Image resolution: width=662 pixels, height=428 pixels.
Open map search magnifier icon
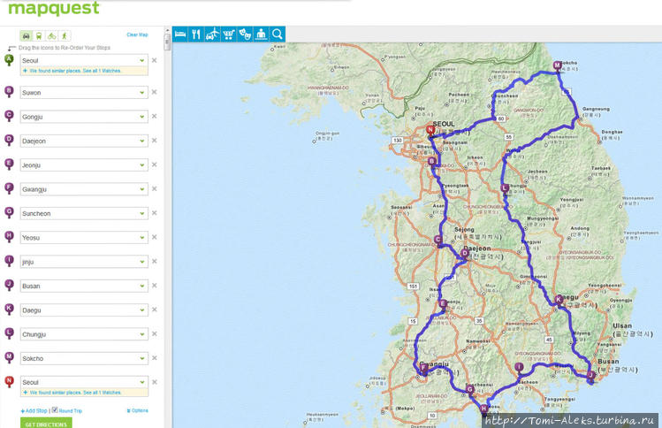(278, 34)
